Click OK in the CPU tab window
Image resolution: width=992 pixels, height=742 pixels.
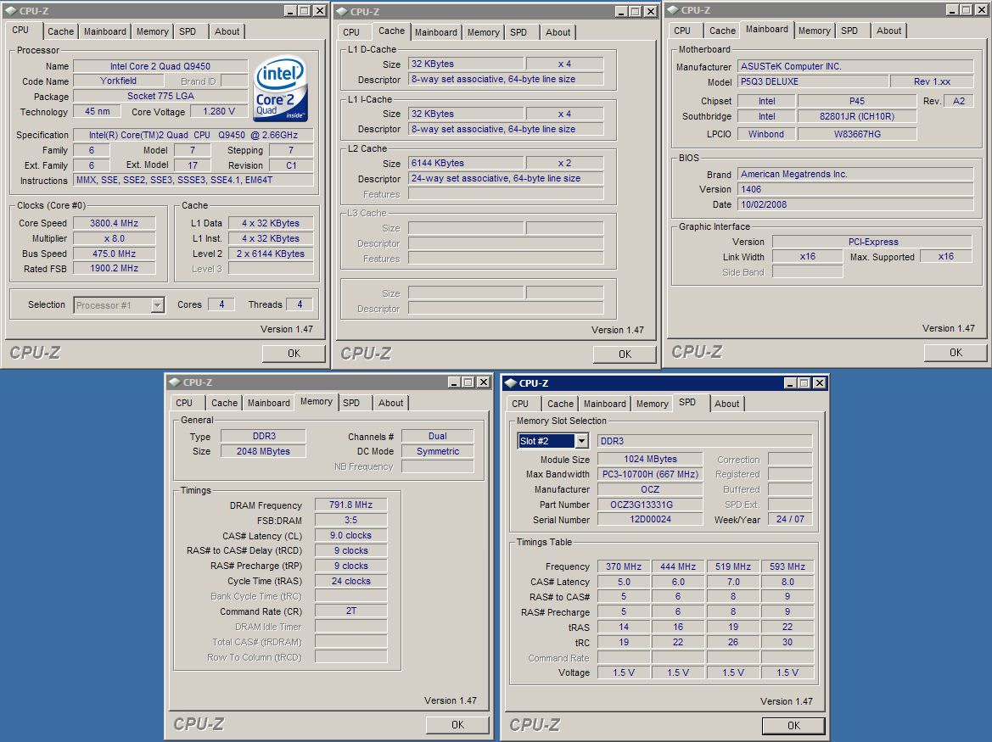tap(294, 354)
